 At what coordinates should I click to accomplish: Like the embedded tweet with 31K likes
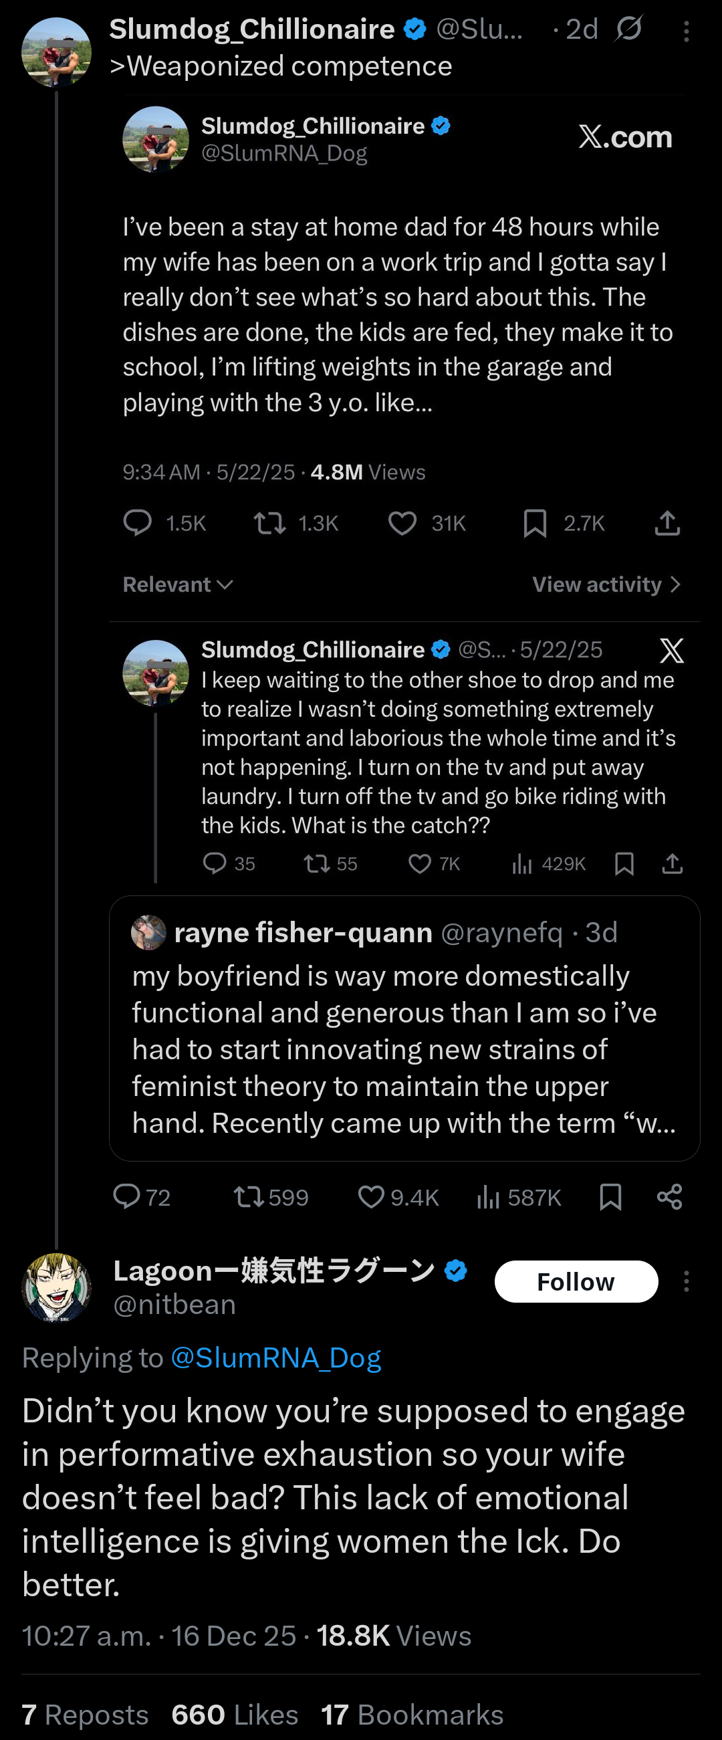[x=402, y=524]
